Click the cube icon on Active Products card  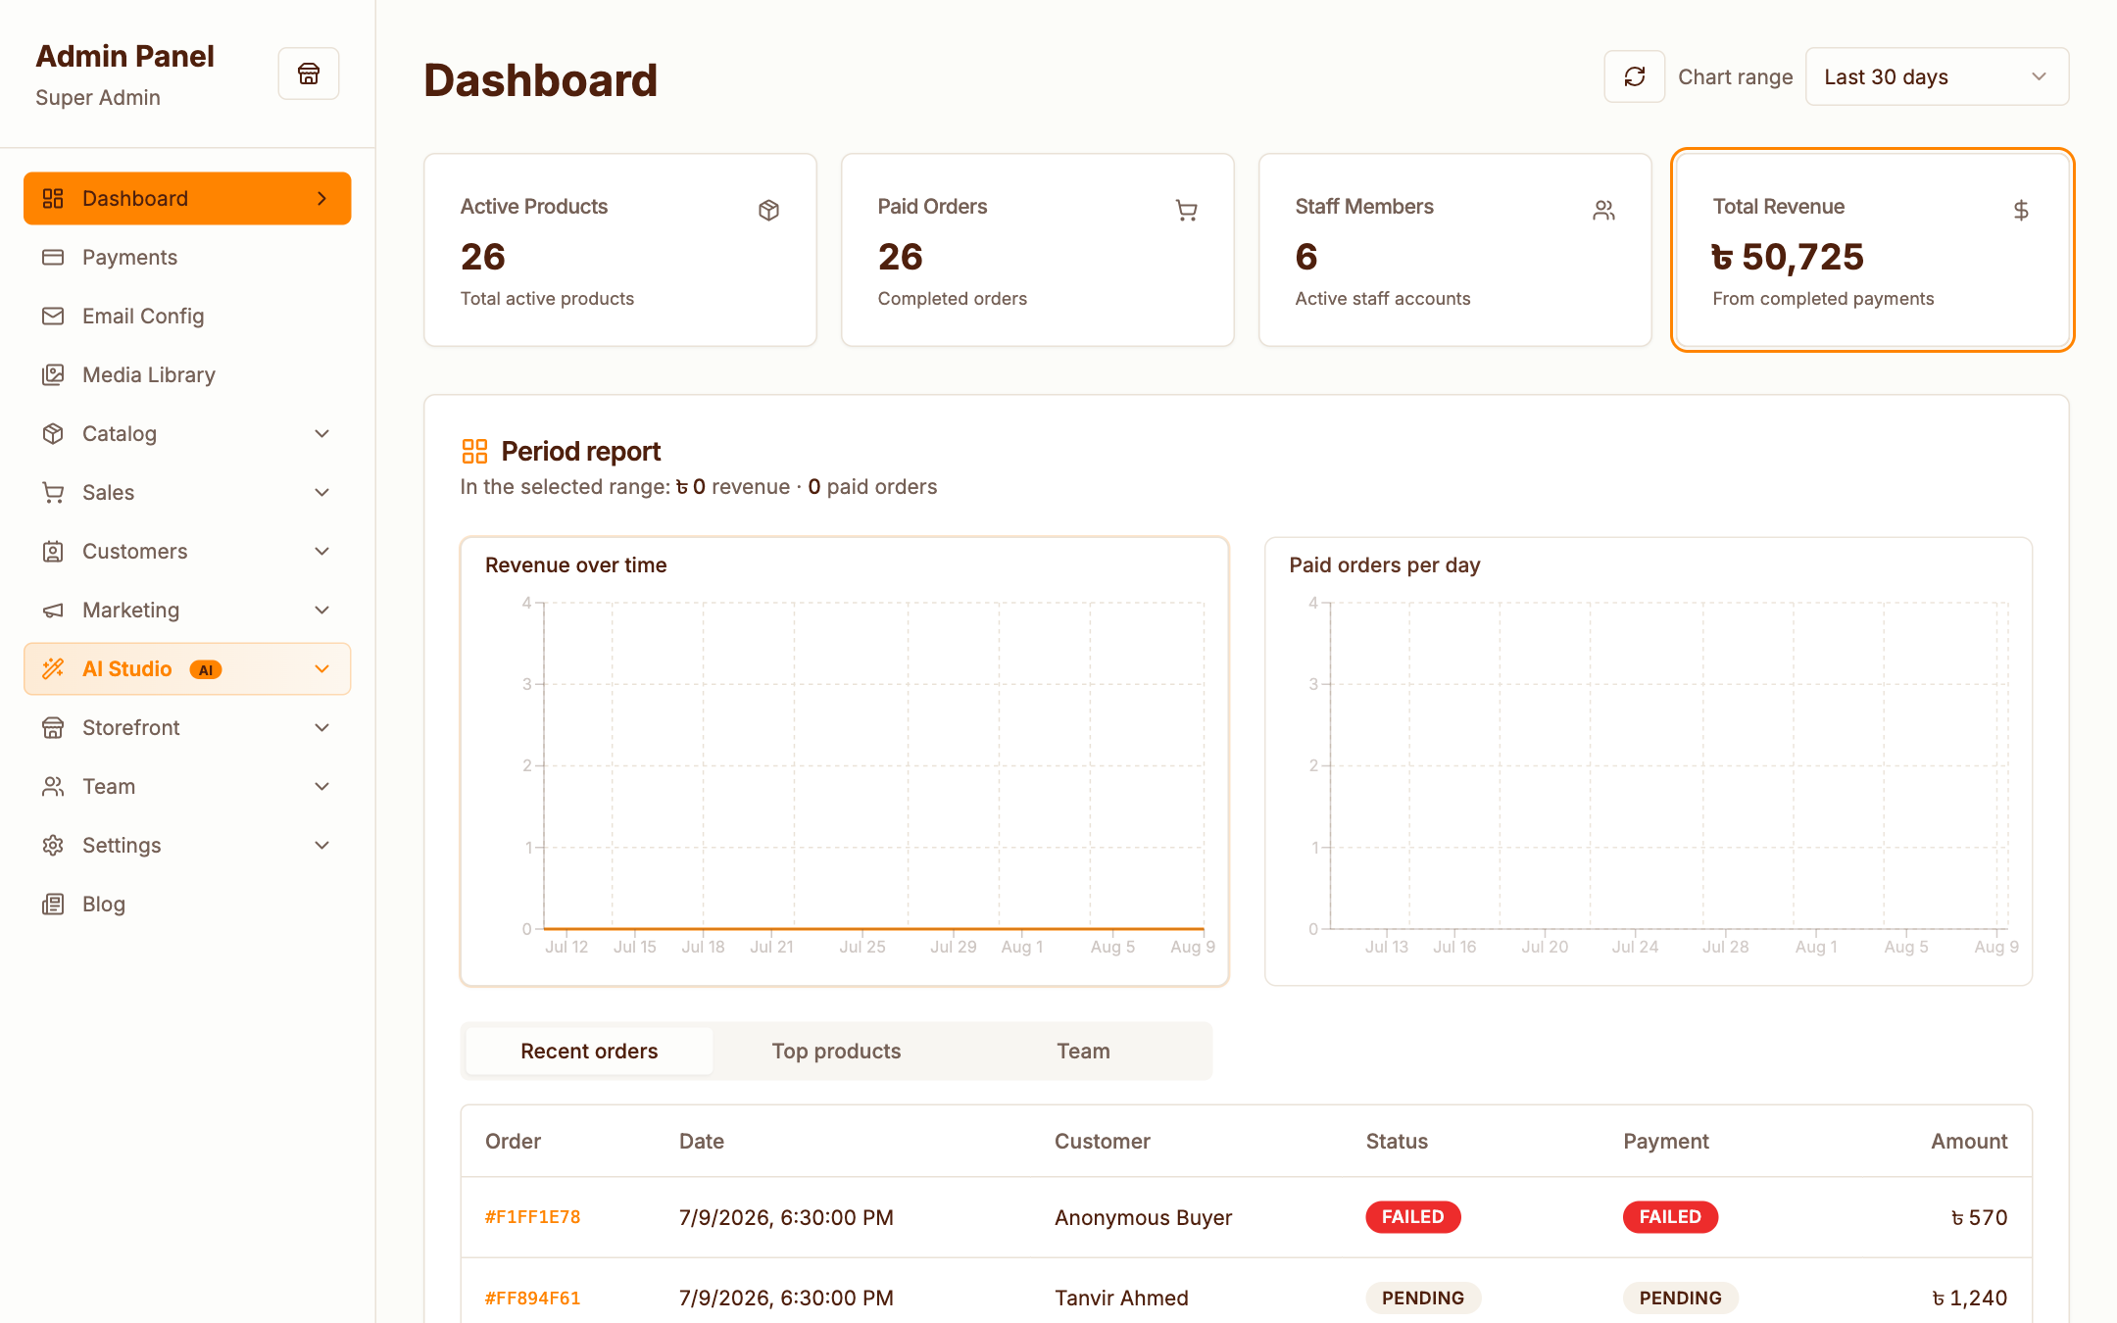(x=768, y=210)
